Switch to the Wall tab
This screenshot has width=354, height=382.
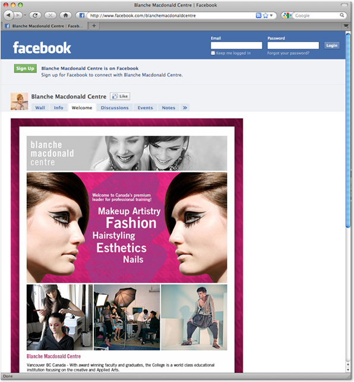[40, 108]
